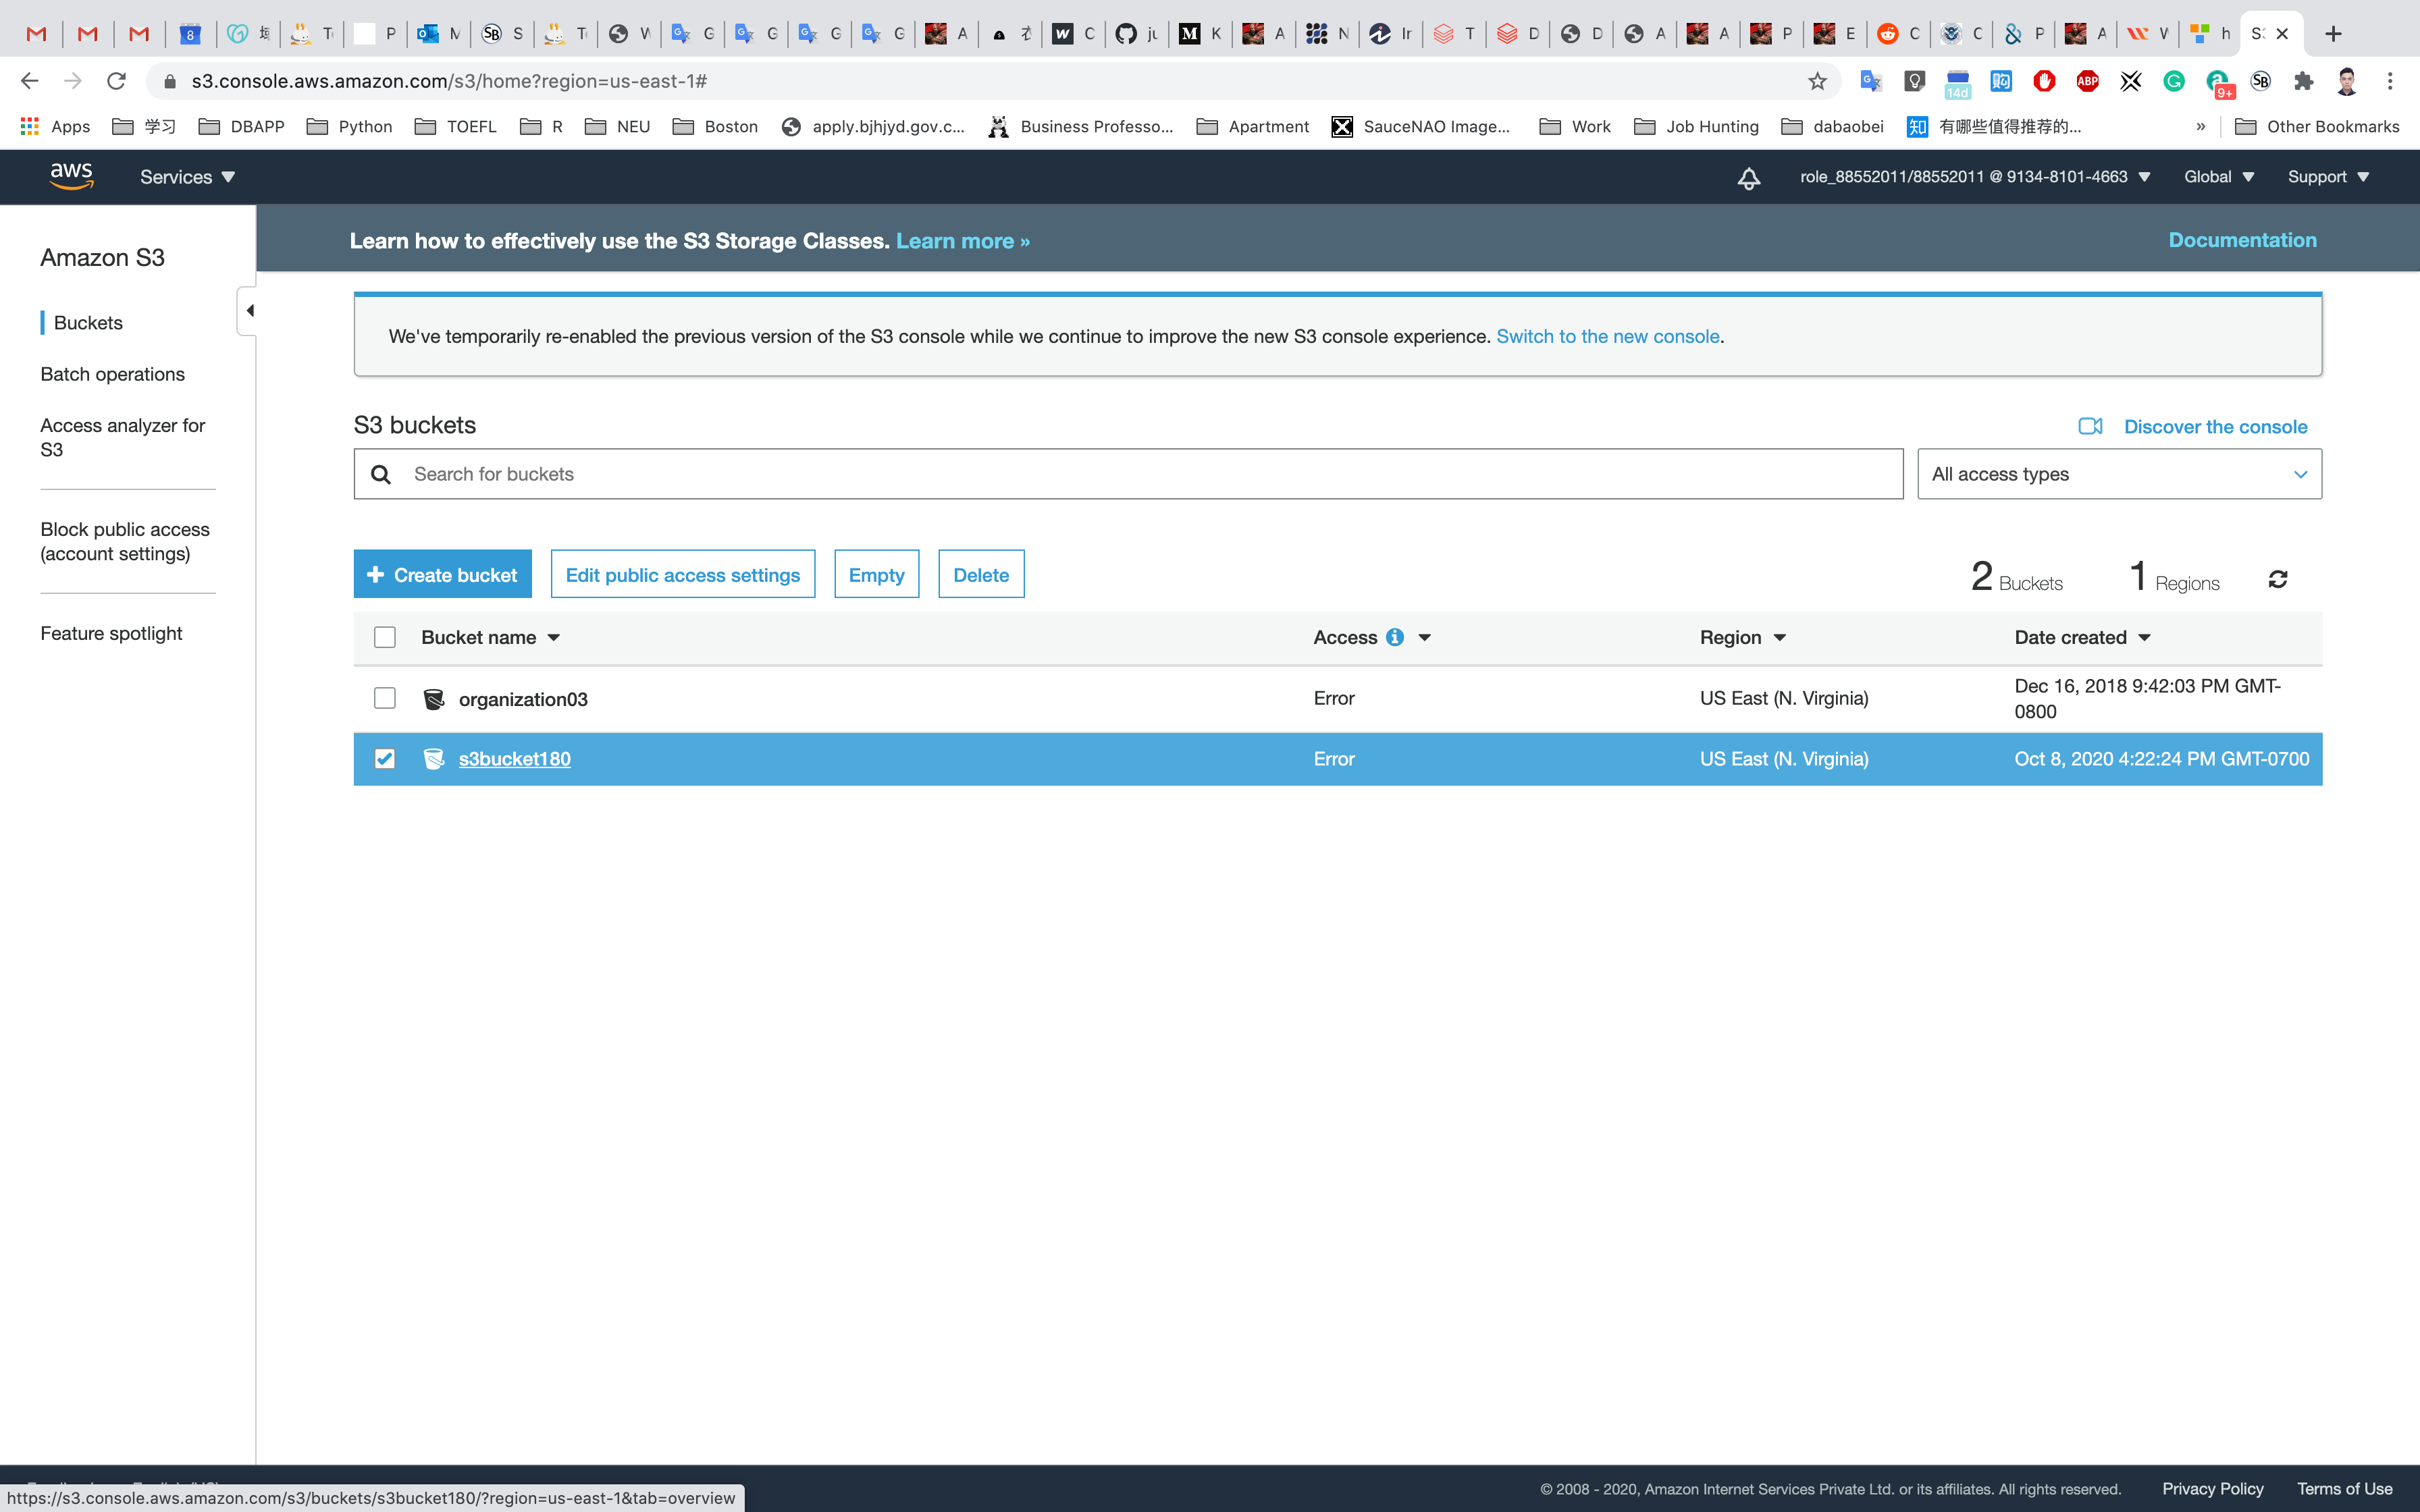Open the Global region dropdown
This screenshot has width=2420, height=1512.
(x=2218, y=177)
